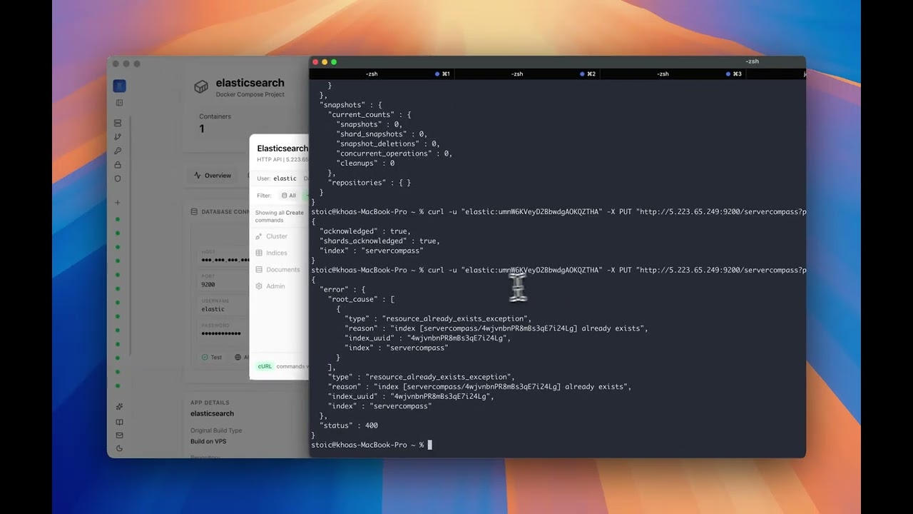
Task: Click the 'elastic' user value in the panel
Action: click(x=285, y=178)
